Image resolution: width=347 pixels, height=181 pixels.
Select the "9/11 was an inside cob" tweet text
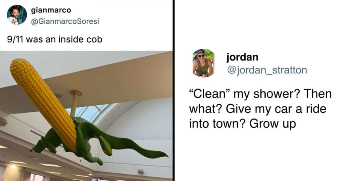pyautogui.click(x=55, y=40)
